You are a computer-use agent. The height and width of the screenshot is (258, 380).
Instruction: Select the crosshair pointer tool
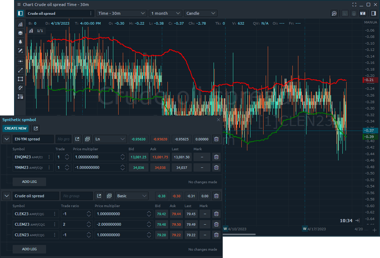[x=20, y=61]
